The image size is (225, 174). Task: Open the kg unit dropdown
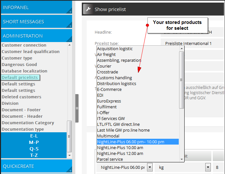point(208,168)
